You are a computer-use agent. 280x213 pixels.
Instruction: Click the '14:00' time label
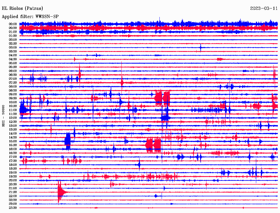(x=13, y=134)
